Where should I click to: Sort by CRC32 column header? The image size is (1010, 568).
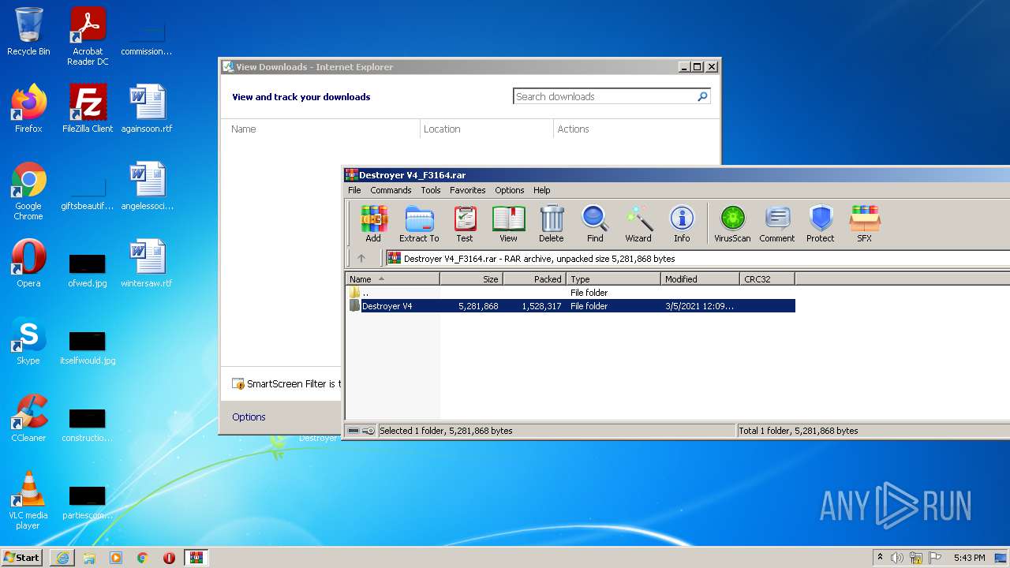pos(767,278)
